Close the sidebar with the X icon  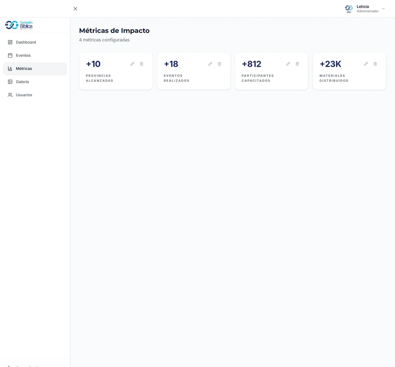75,9
